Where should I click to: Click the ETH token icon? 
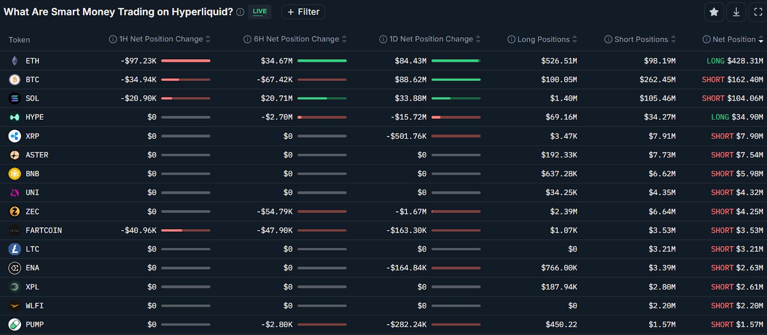coord(15,61)
